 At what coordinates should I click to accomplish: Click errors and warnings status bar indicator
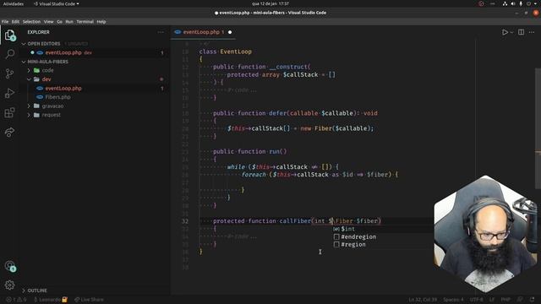click(16, 300)
